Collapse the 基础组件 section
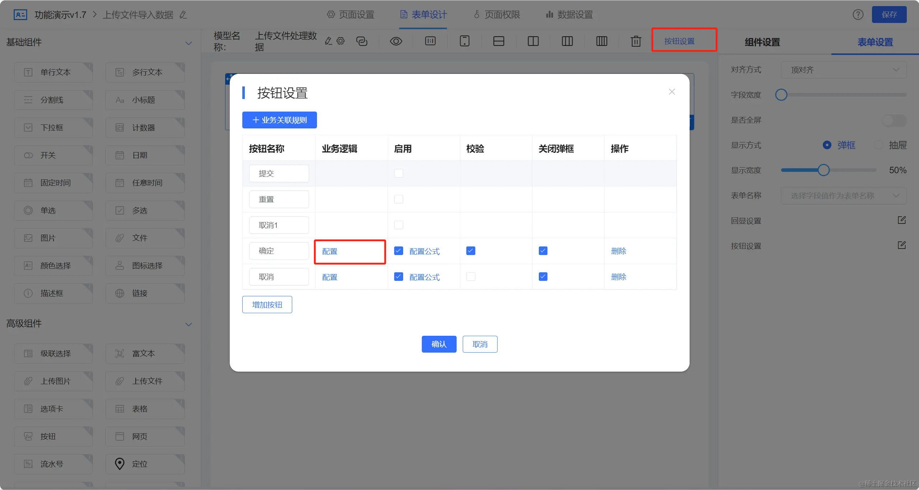This screenshot has width=919, height=490. 188,43
